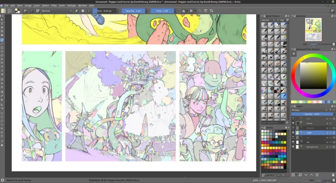Viewport: 336px width, 183px height.
Task: Select the Freehand Brush tool in toolbox
Action: [2, 40]
